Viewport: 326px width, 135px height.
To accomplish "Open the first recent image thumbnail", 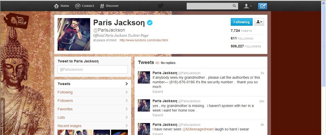I will [66, 132].
